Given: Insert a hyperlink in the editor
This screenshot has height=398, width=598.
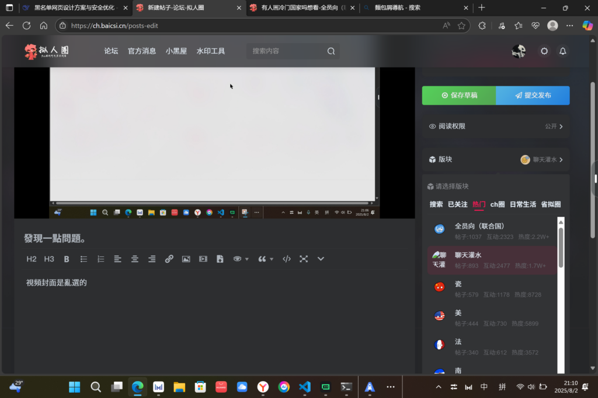Looking at the screenshot, I should click(x=169, y=259).
